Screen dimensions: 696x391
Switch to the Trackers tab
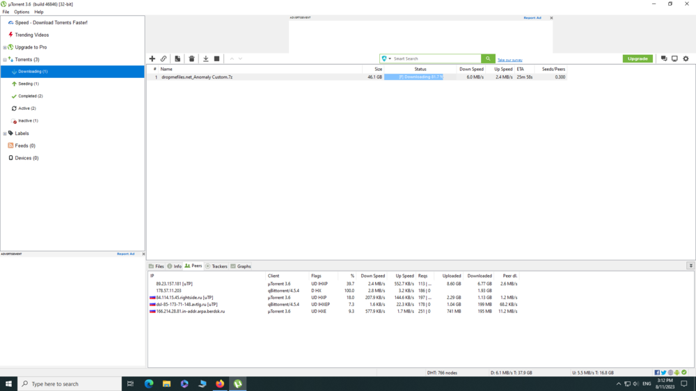coord(216,266)
